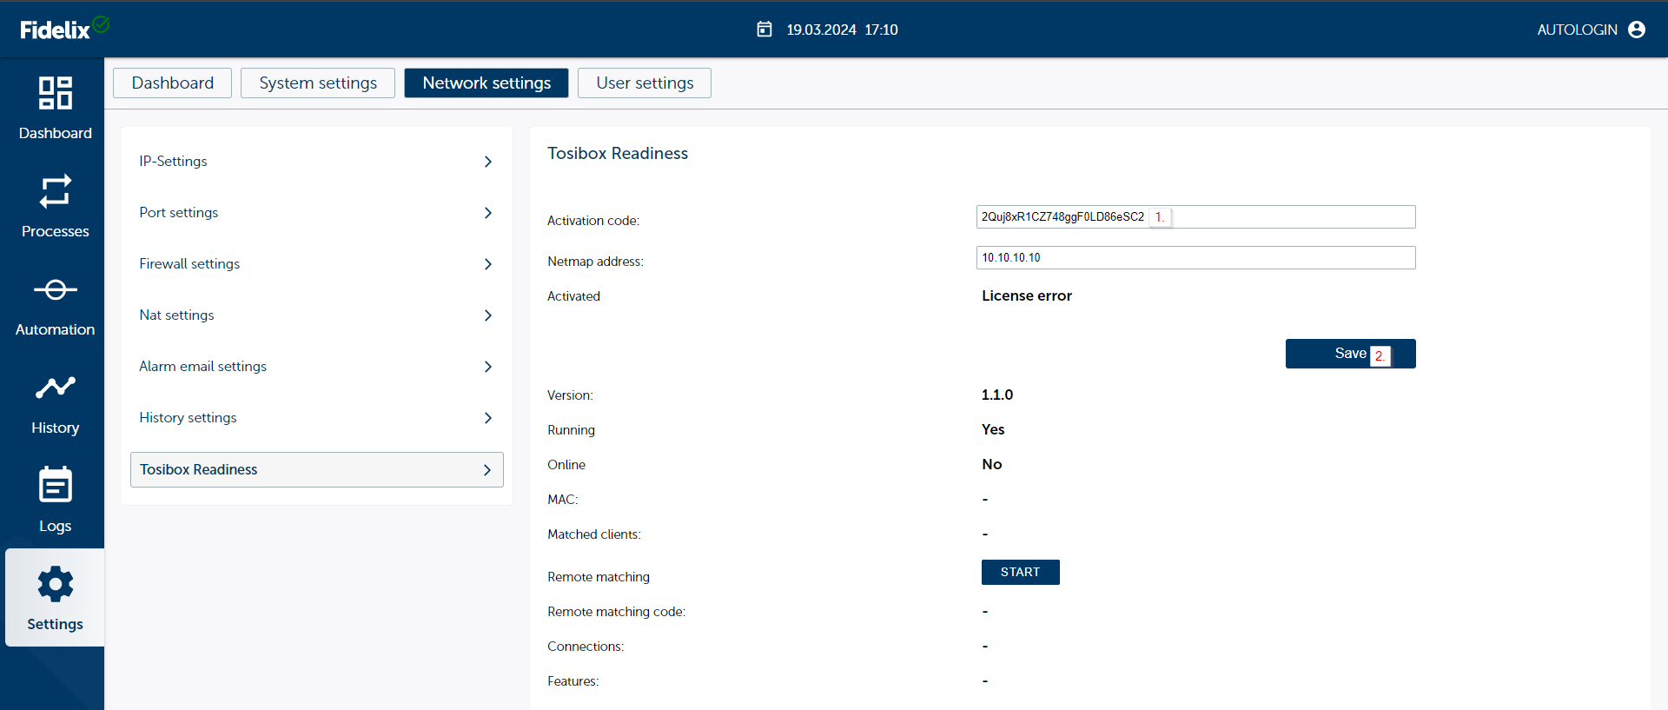Click the Connections label
This screenshot has height=710, width=1668.
pyautogui.click(x=586, y=647)
